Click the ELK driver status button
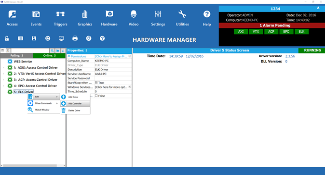Image resolution: width=325 pixels, height=175 pixels. tap(301, 32)
